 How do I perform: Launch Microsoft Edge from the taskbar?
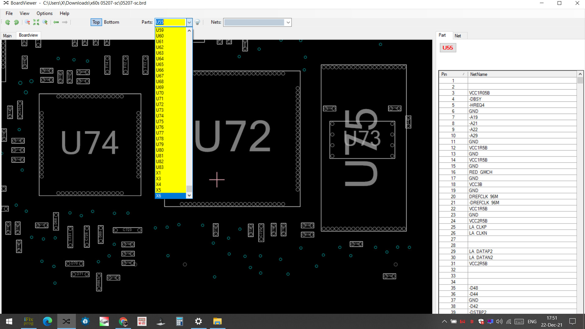[48, 321]
